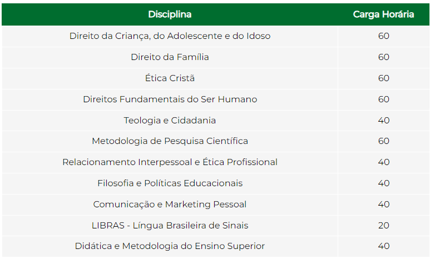Click hours value for Metodologia de Pesquisa Científica
The image size is (430, 259).
tap(383, 141)
